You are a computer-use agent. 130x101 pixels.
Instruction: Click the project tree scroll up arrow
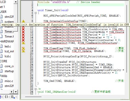pos(16,2)
